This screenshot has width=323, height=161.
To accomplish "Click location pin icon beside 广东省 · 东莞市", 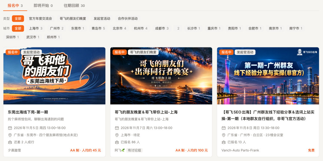I will click(x=10, y=135).
